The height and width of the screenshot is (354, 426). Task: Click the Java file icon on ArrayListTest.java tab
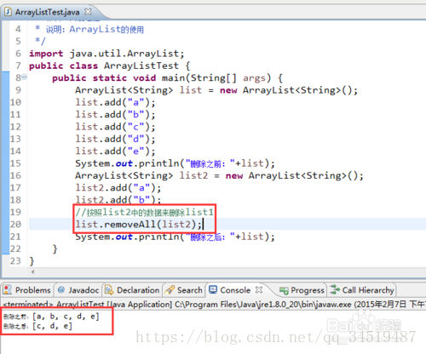[8, 12]
